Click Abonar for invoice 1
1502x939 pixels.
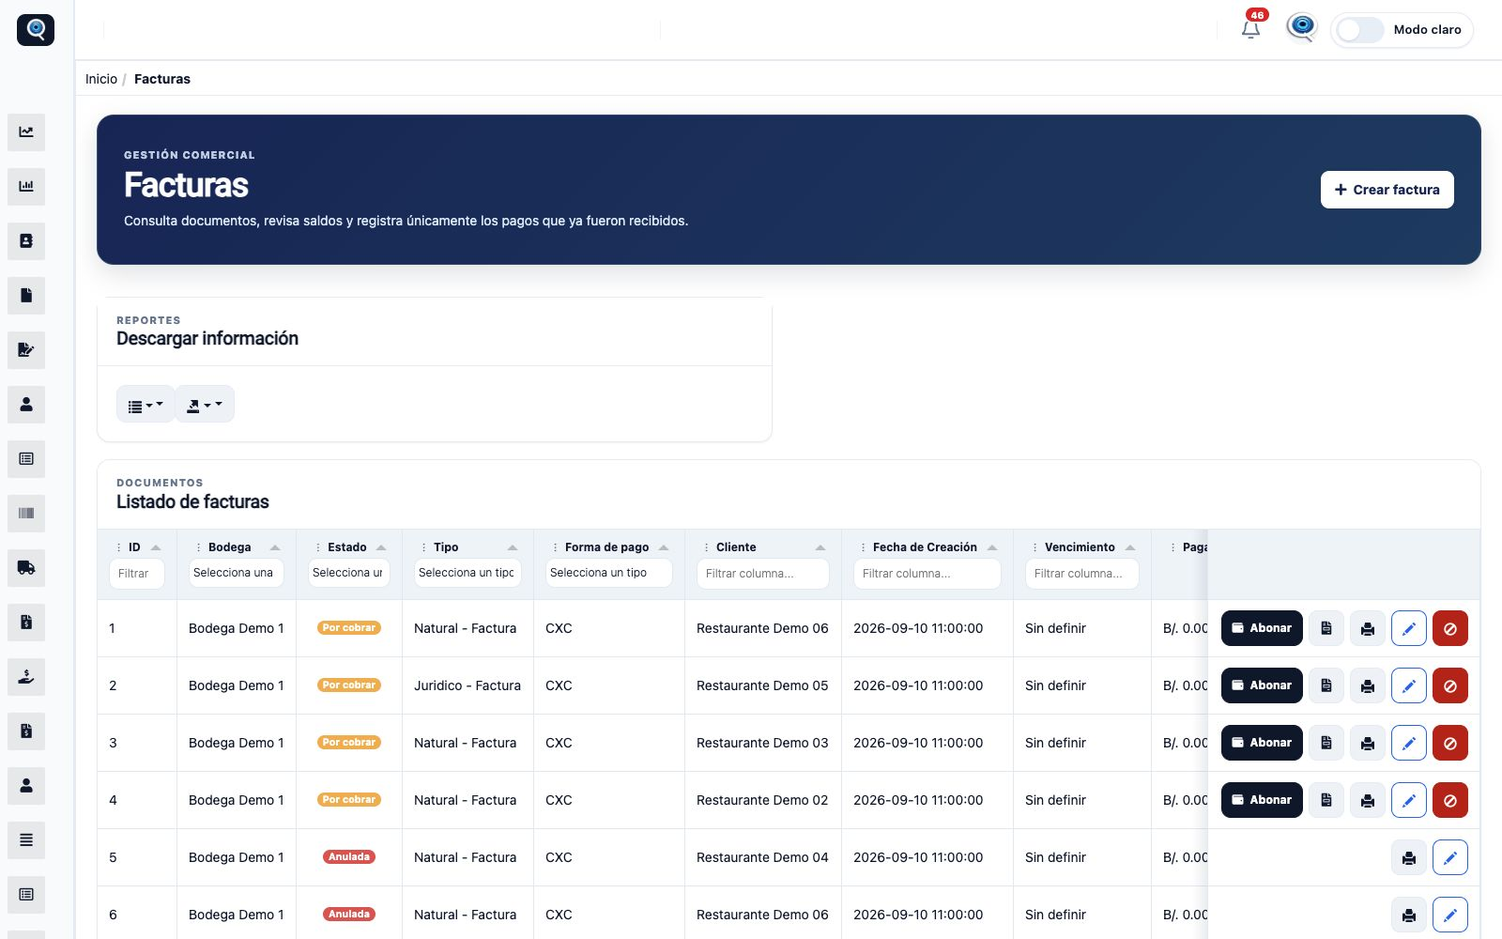tap(1262, 628)
